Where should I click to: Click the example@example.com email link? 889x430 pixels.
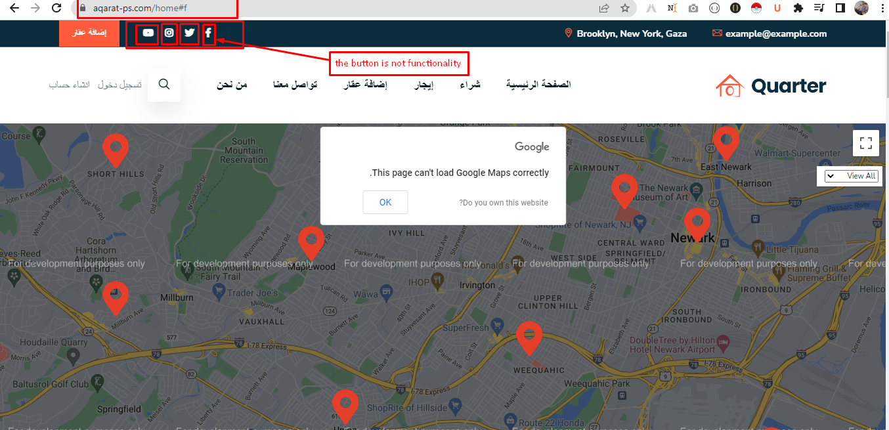point(775,33)
